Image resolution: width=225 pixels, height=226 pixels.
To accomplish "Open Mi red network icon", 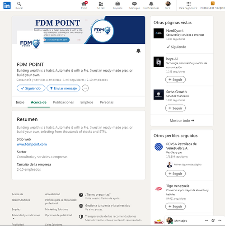I will [x=101, y=5].
